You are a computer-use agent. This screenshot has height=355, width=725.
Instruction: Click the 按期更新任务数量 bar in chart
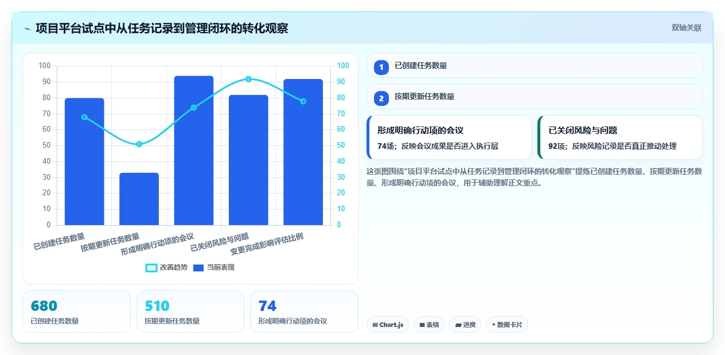point(139,199)
